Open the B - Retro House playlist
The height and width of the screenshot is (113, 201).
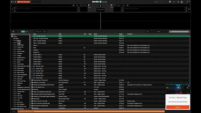click(20, 73)
